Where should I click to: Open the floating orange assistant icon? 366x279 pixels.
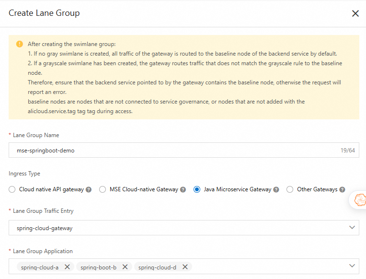coord(360,200)
